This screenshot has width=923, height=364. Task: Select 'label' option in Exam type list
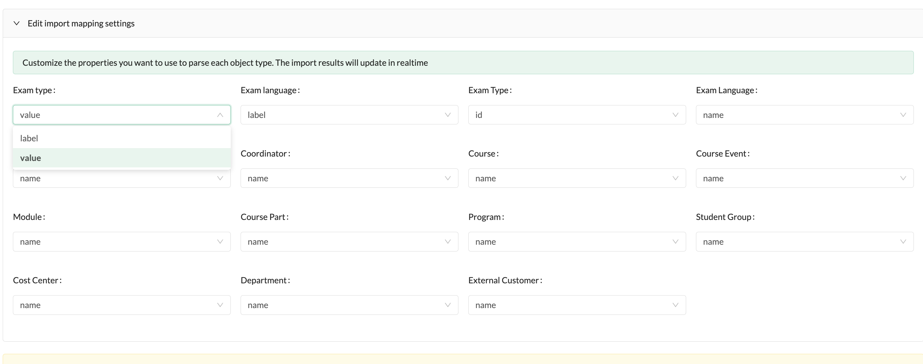tap(122, 138)
